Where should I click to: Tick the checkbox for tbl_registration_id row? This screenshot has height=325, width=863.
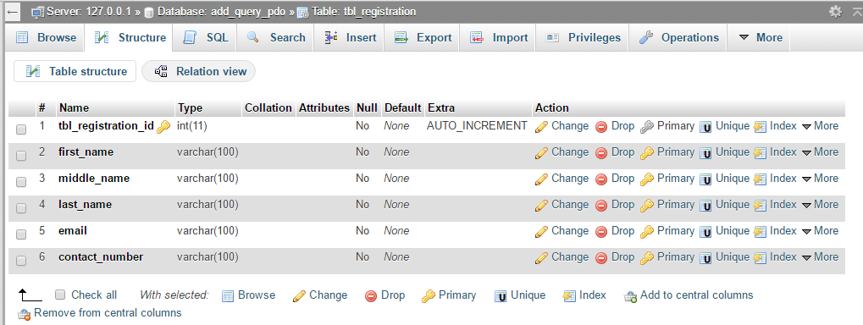21,129
